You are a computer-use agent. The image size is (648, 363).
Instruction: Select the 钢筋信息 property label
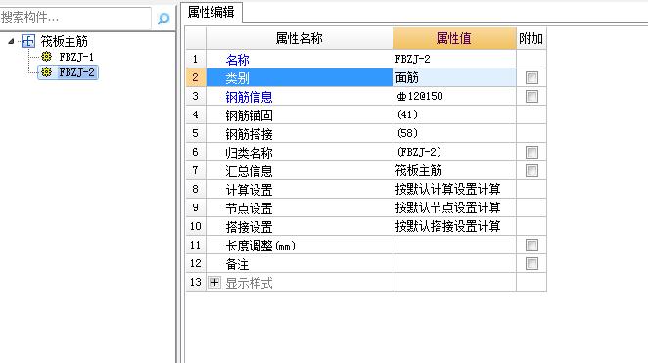coord(249,97)
